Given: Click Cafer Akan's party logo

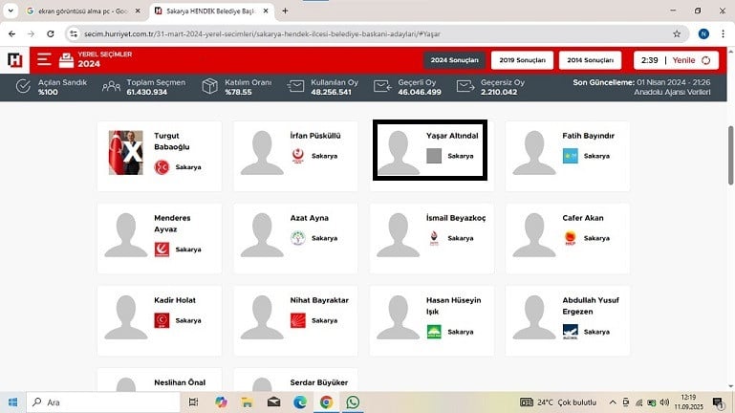Looking at the screenshot, I should pos(570,238).
